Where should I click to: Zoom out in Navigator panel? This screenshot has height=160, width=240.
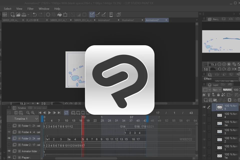pos(219,64)
